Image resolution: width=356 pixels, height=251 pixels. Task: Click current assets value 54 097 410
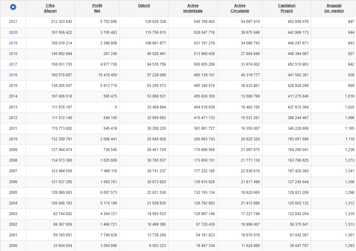(250, 22)
